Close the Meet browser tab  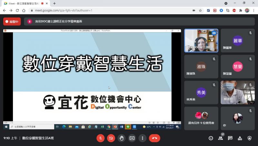tap(47, 4)
